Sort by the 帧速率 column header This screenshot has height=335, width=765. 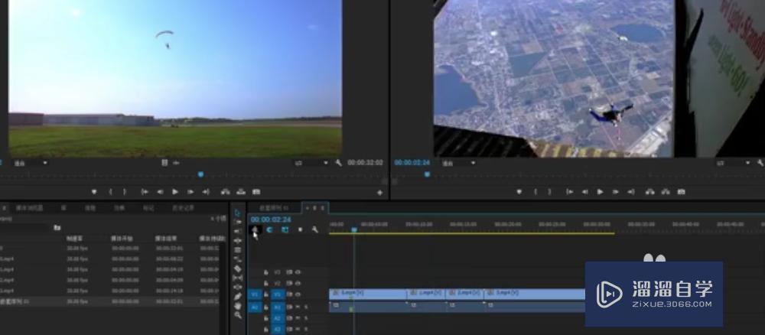(x=75, y=239)
